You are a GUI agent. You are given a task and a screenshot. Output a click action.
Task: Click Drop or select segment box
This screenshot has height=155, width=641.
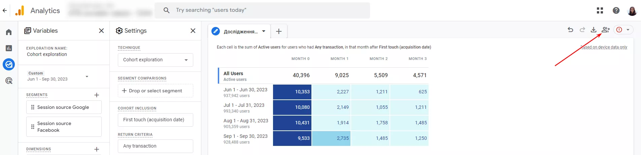point(156,91)
